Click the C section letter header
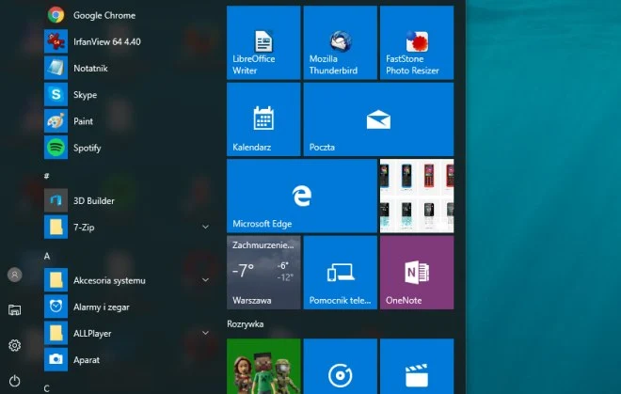 tap(47, 388)
